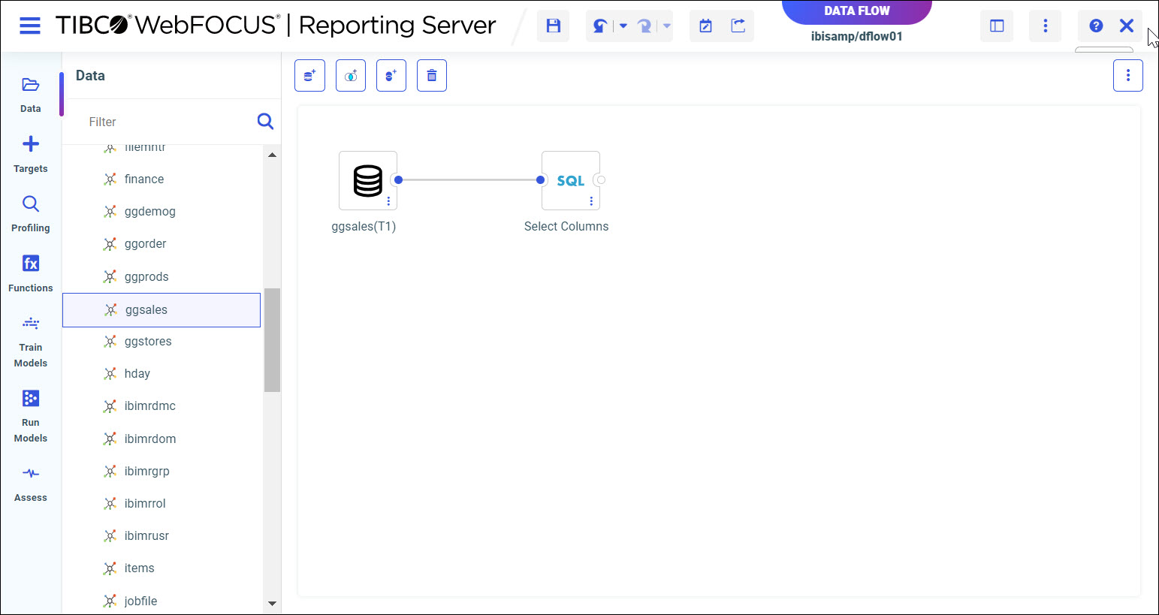
Task: Open the SQL node options menu
Action: coord(591,201)
